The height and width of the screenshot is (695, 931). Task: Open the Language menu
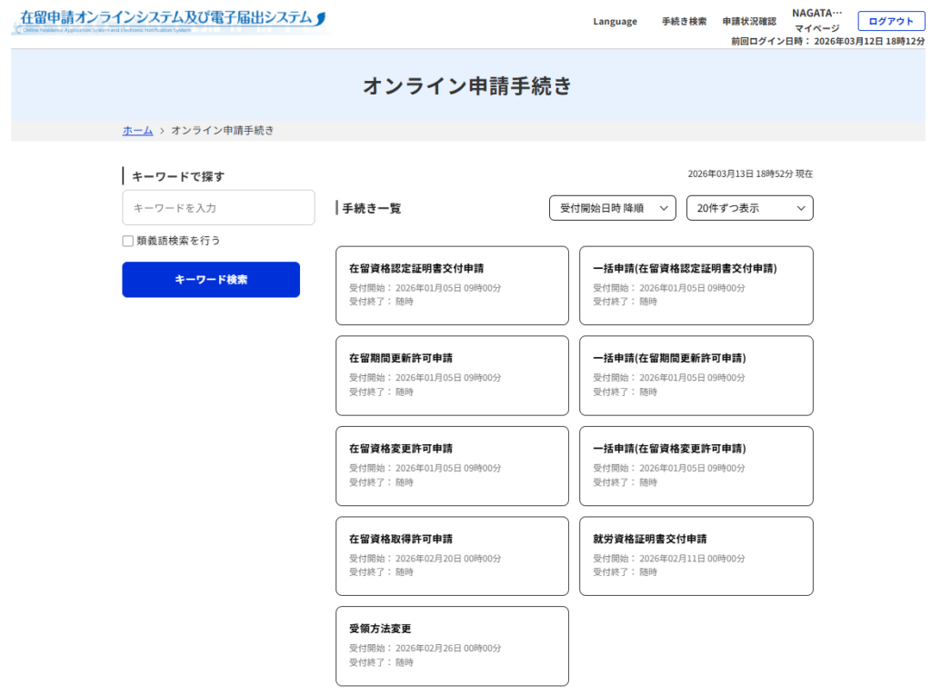pos(615,22)
